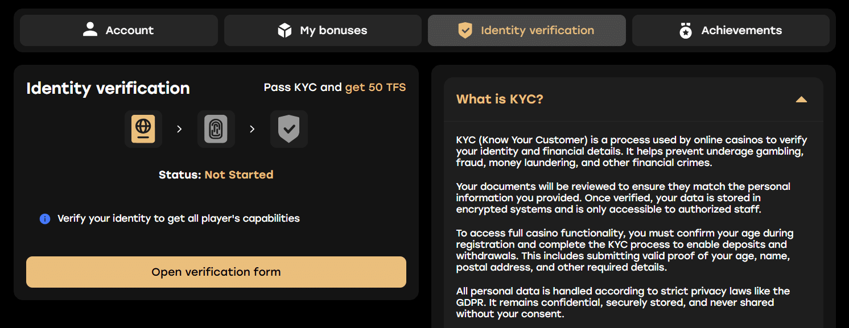The width and height of the screenshot is (849, 328).
Task: Click the person icon on Account tab
Action: coord(90,30)
